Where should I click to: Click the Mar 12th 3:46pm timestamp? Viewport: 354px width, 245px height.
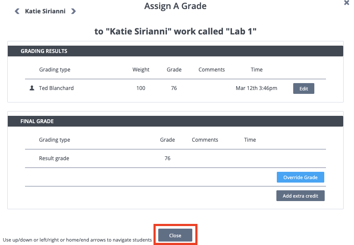tap(256, 88)
